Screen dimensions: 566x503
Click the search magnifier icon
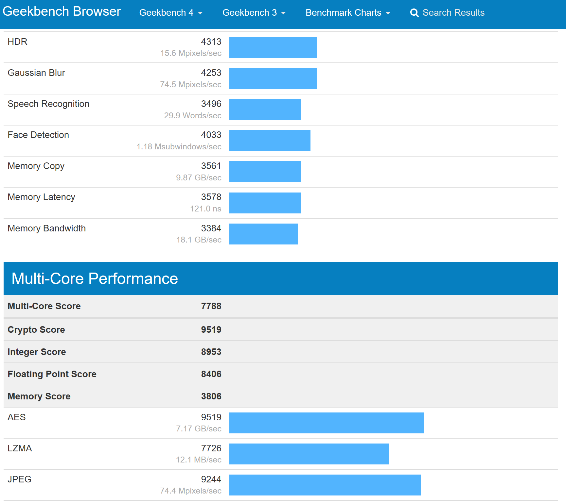pyautogui.click(x=414, y=13)
